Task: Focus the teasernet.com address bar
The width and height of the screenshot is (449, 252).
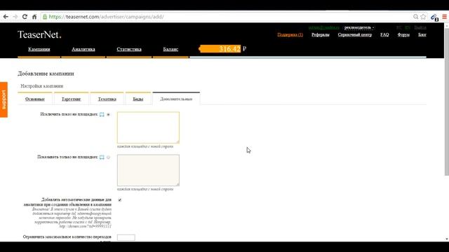Action: point(229,17)
